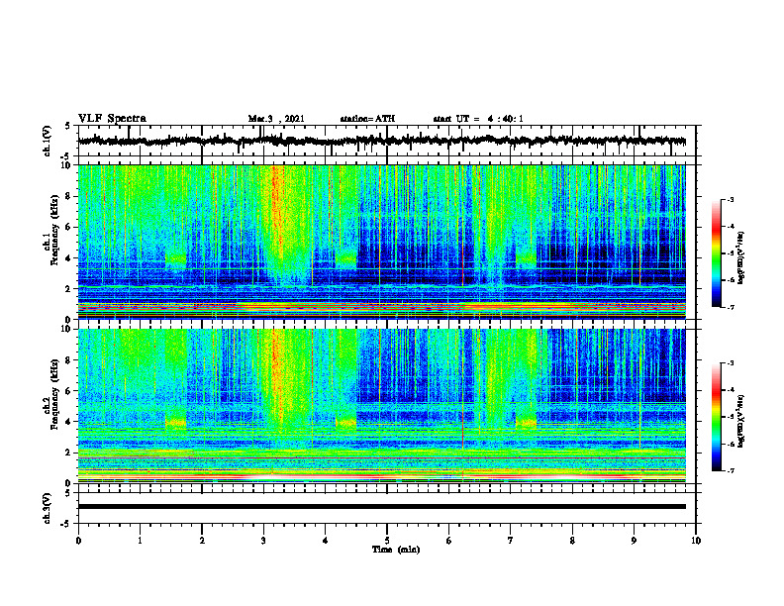The image size is (784, 606).
Task: Click the "-5" volt tick on ch.3(V) axis
Action: (66, 524)
